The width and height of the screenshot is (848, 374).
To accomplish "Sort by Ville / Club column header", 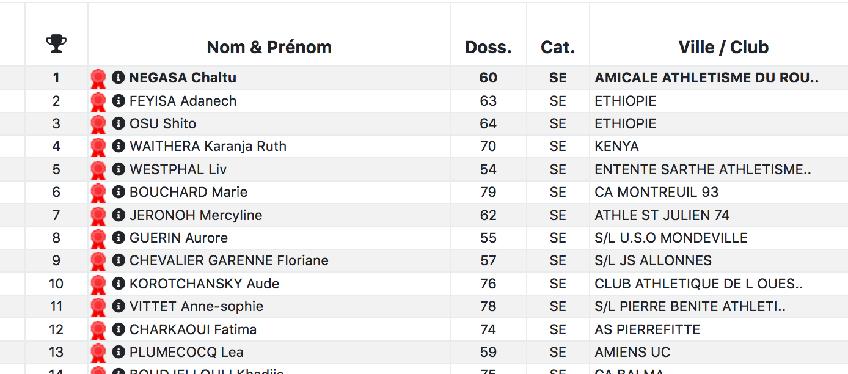I will tap(723, 47).
